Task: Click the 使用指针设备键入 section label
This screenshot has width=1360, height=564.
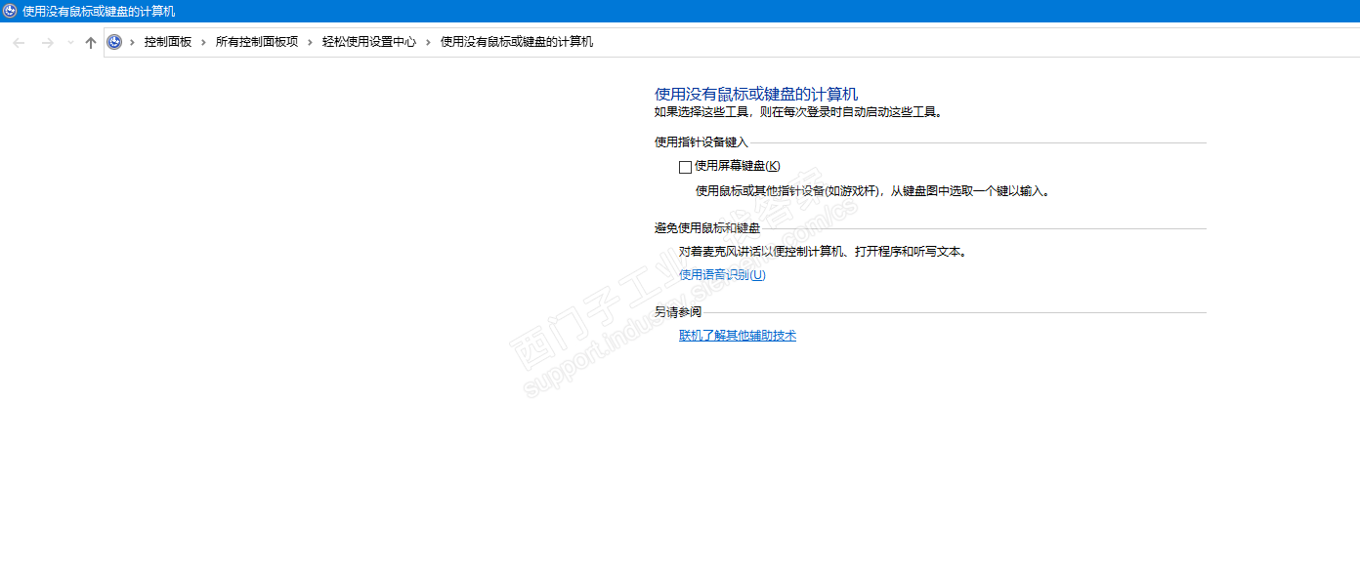Action: click(x=701, y=142)
